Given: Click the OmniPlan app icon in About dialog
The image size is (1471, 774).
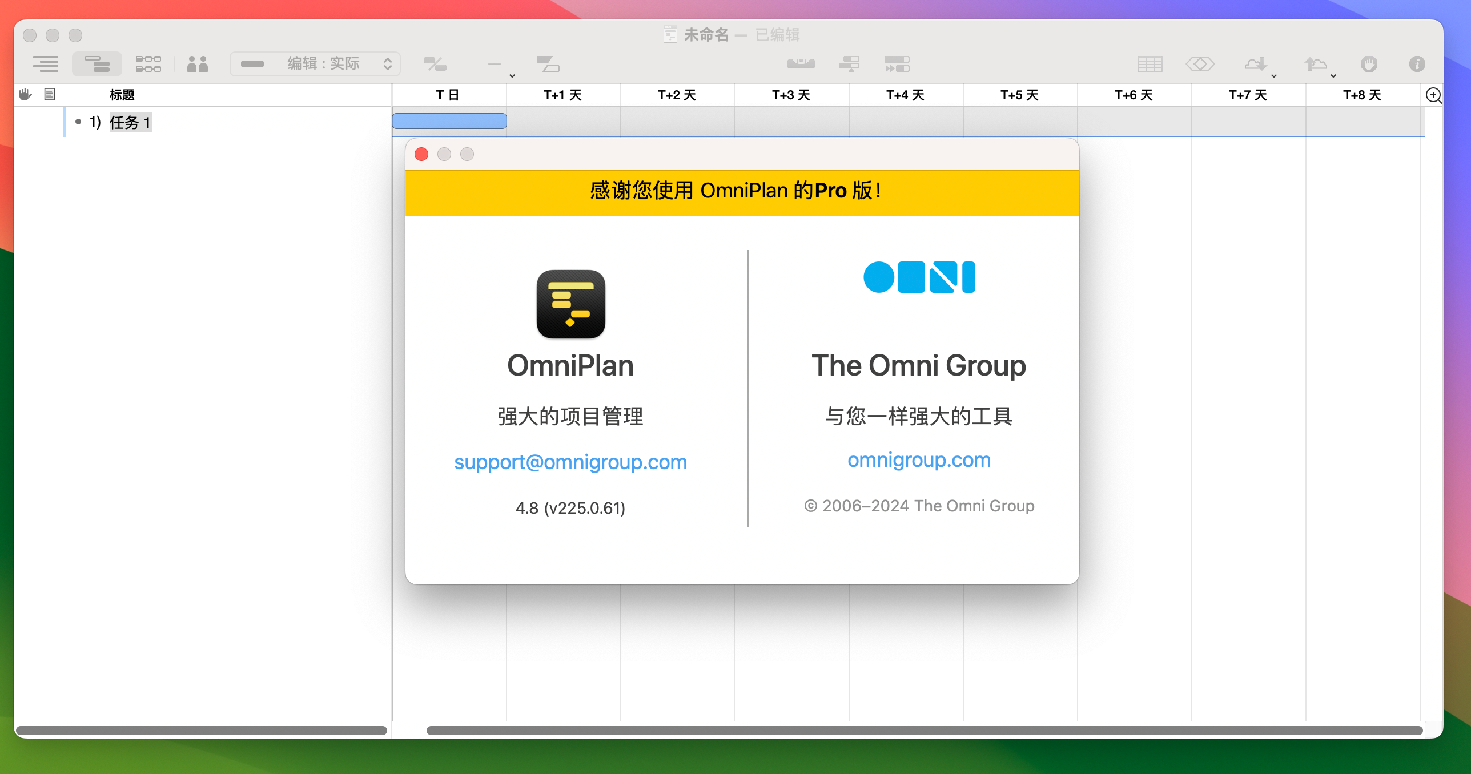Looking at the screenshot, I should pos(570,304).
